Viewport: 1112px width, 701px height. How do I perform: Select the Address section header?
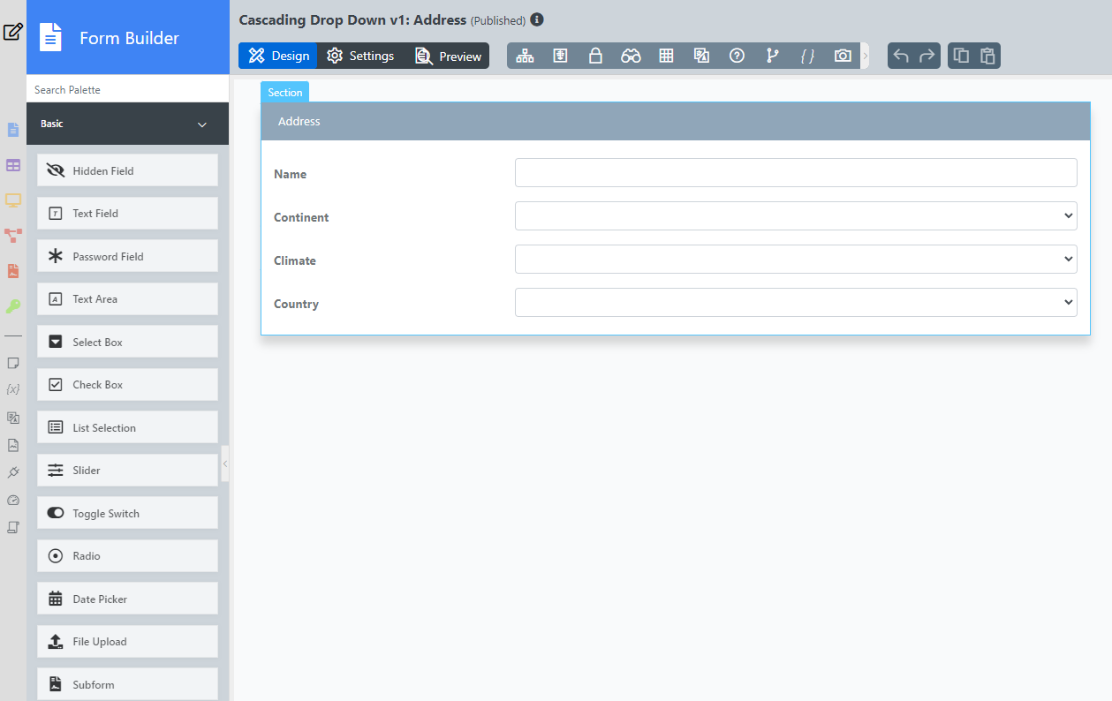tap(676, 121)
